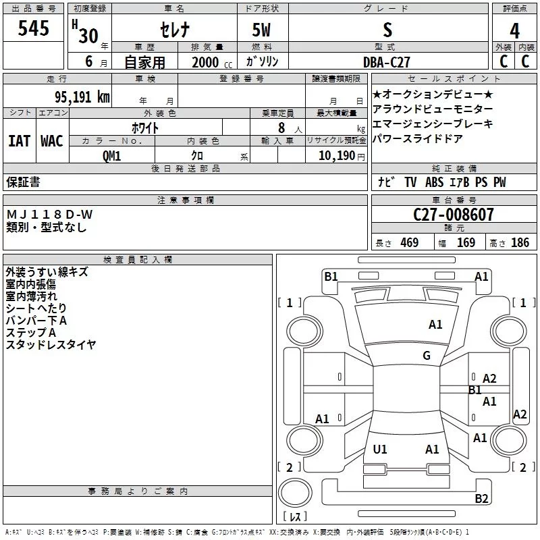This screenshot has width=540, height=540.
Task: Click the interior color クロ
Action: click(x=197, y=156)
